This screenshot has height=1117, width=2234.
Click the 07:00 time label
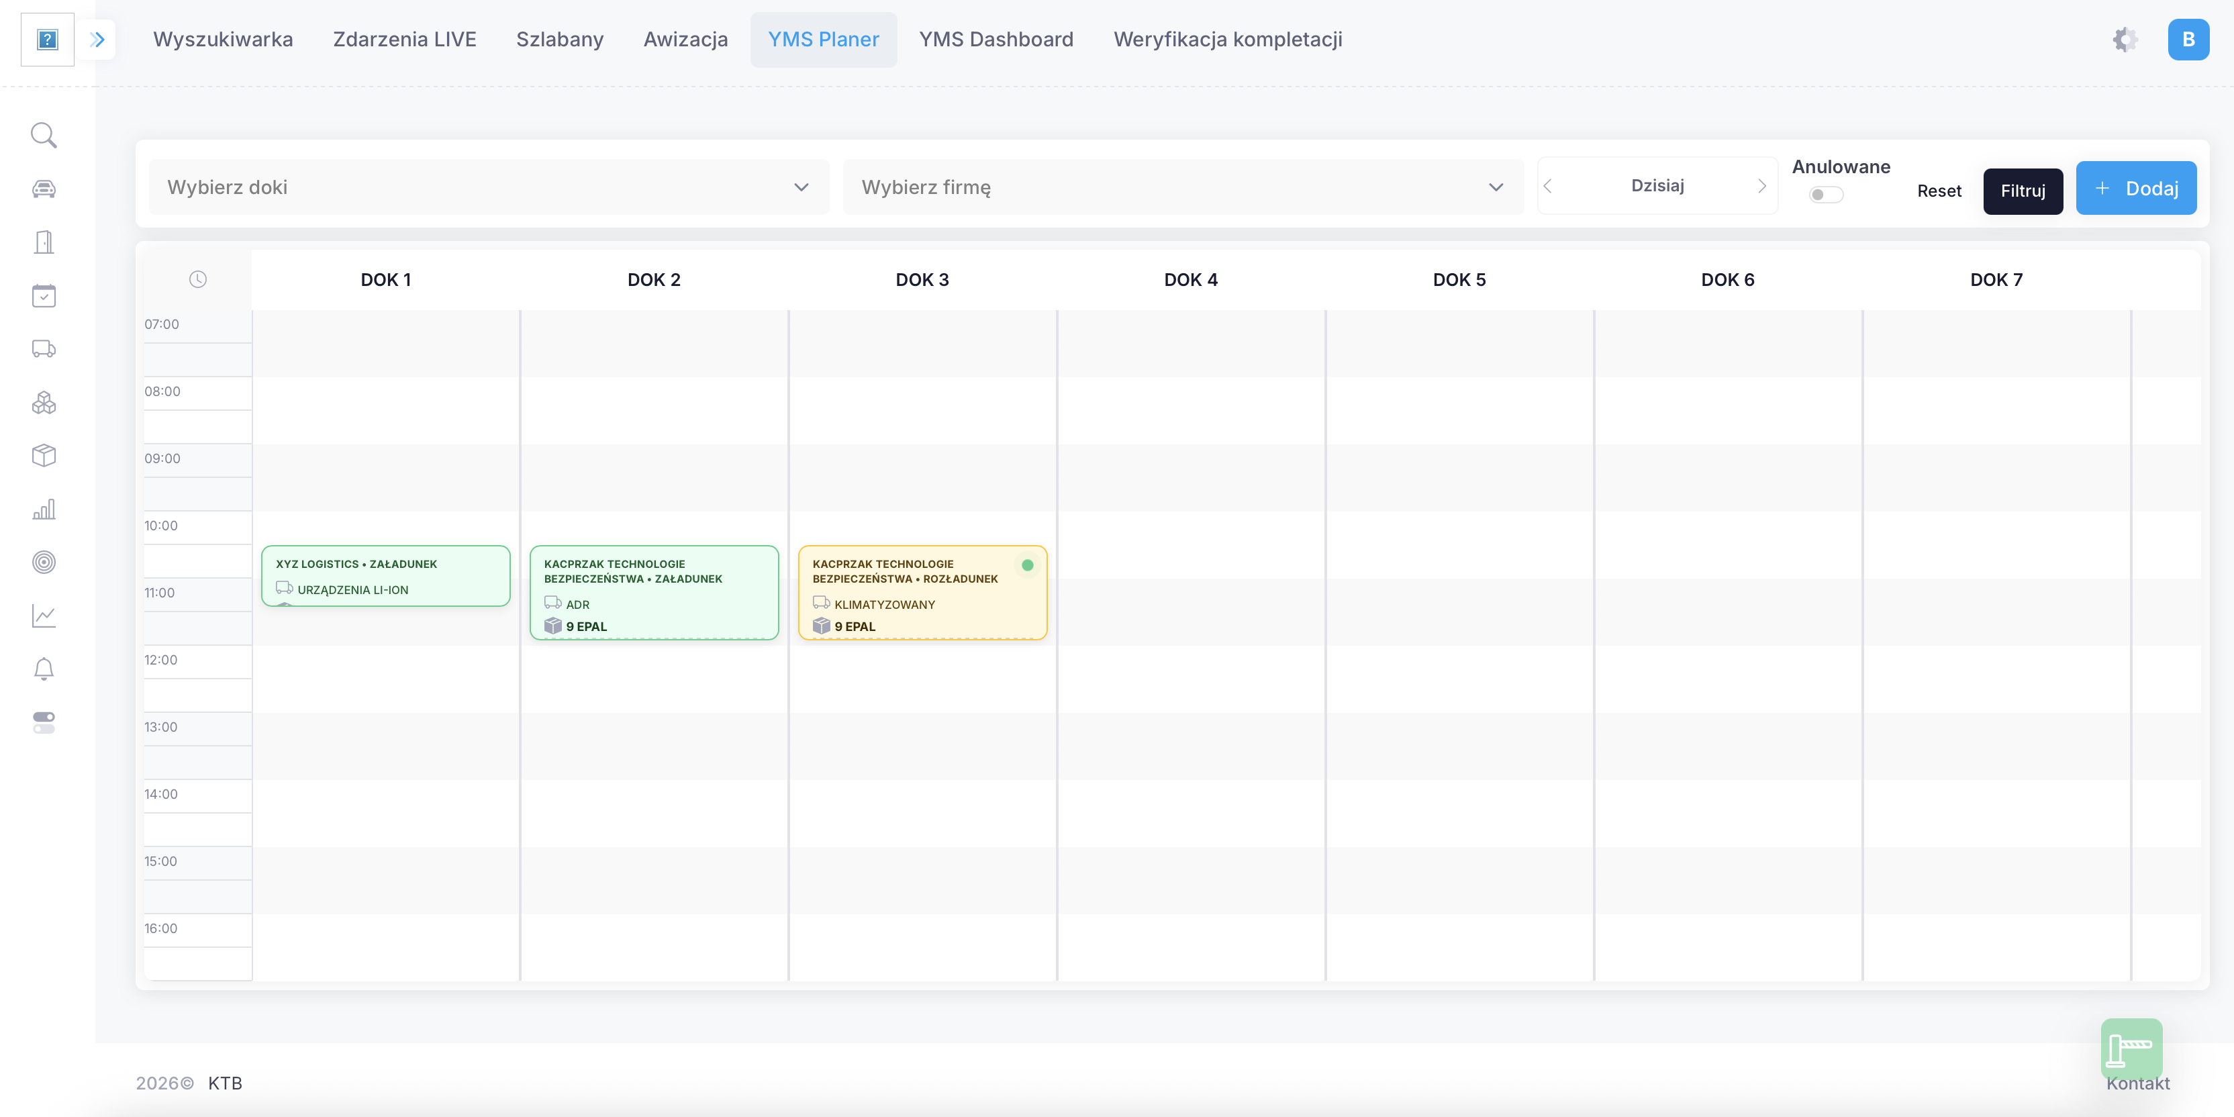tap(162, 324)
